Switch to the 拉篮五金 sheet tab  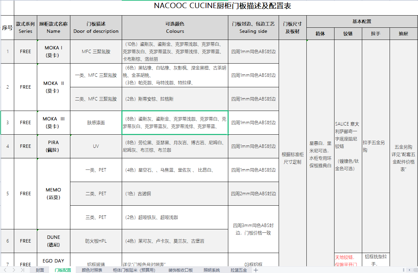click(x=239, y=270)
